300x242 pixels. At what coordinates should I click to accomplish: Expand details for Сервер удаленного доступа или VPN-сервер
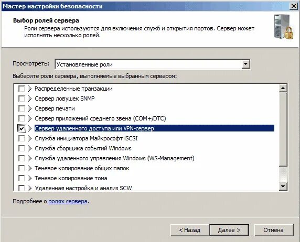click(x=29, y=128)
